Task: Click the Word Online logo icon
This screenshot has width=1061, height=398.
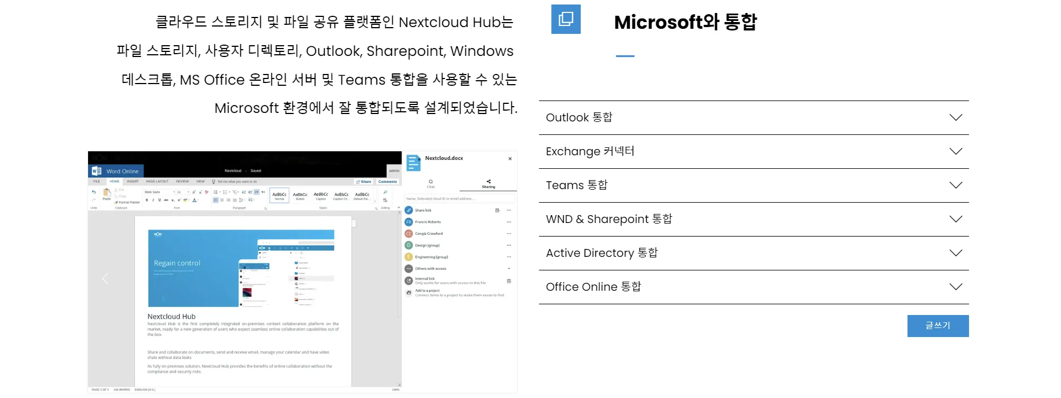Action: [x=97, y=170]
